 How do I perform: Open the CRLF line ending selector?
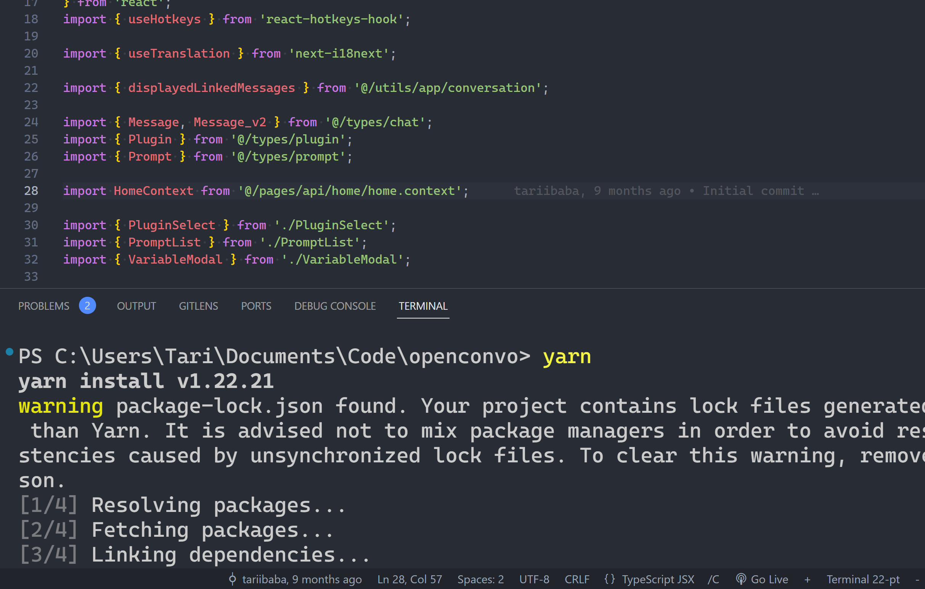(x=577, y=579)
